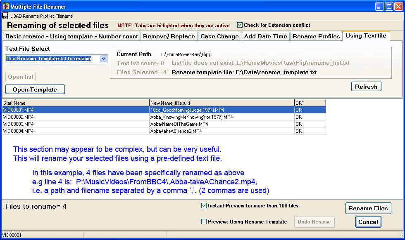This screenshot has width=405, height=240.
Task: Click the Text list count= 0 label
Action: (x=140, y=63)
